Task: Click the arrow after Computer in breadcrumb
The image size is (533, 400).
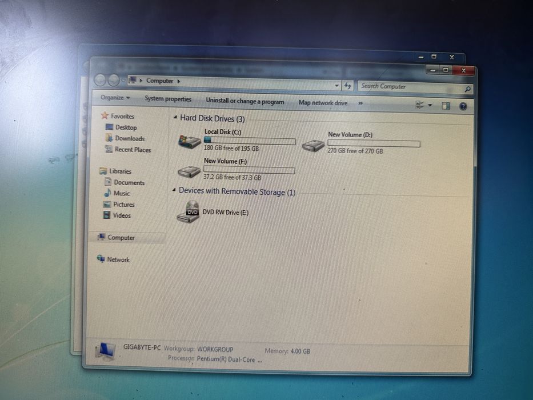Action: (178, 81)
